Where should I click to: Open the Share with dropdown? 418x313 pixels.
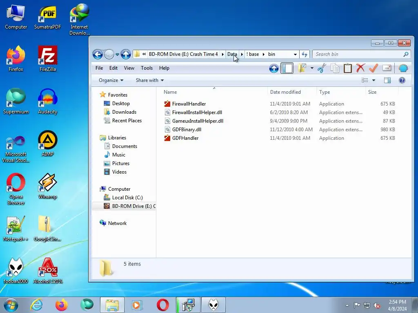pyautogui.click(x=149, y=80)
